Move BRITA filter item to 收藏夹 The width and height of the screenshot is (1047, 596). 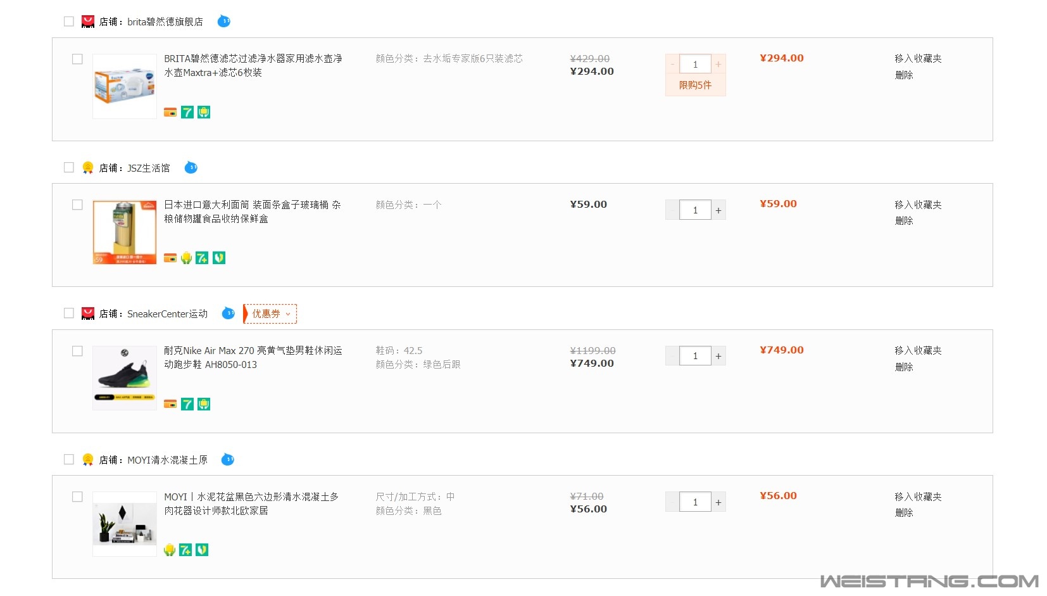918,58
